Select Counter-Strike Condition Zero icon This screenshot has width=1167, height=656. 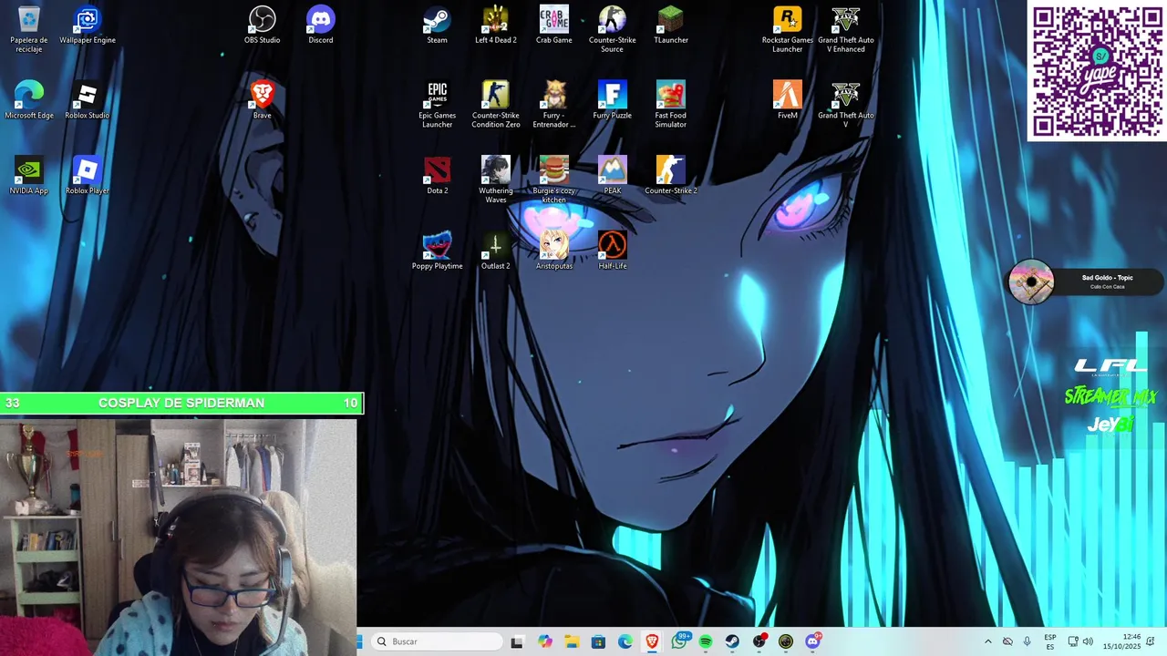(x=496, y=105)
